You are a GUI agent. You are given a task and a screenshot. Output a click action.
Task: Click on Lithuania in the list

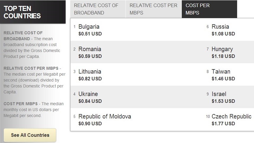click(x=90, y=72)
